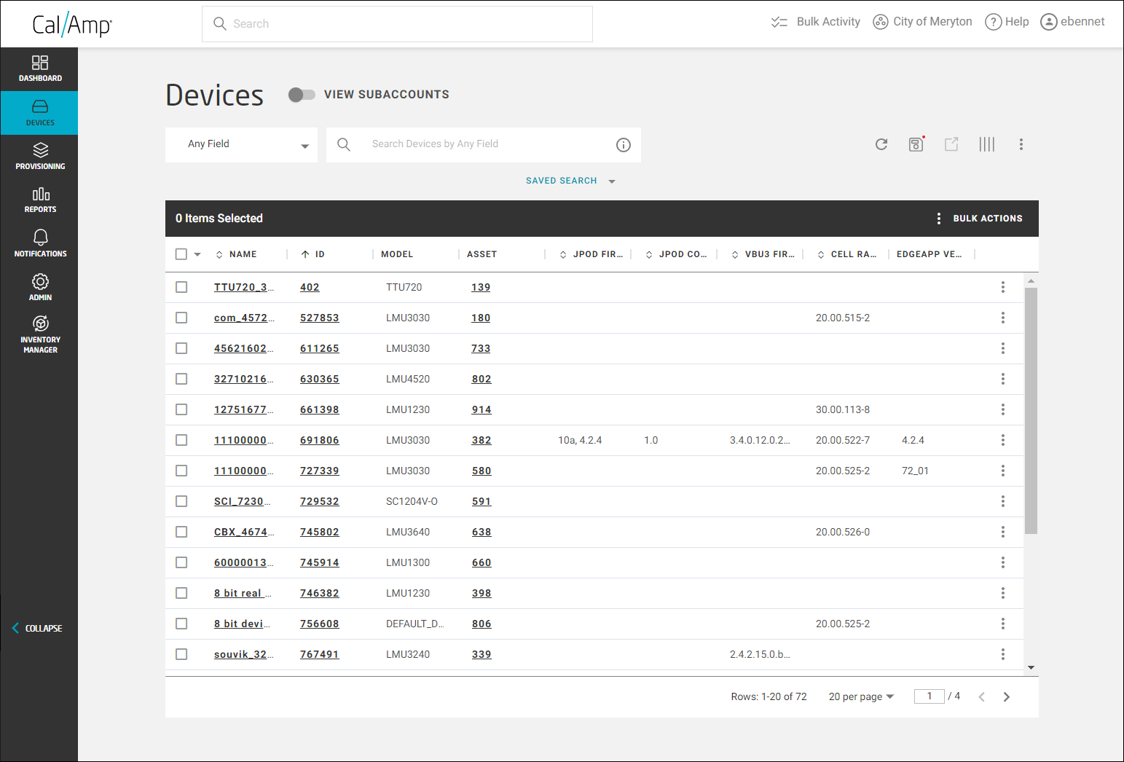Viewport: 1124px width, 762px height.
Task: Select the checkbox for device 402
Action: (x=181, y=287)
